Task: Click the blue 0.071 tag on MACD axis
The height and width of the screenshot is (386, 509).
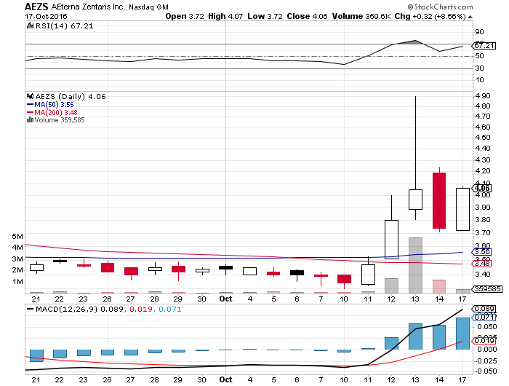Action: (x=484, y=317)
